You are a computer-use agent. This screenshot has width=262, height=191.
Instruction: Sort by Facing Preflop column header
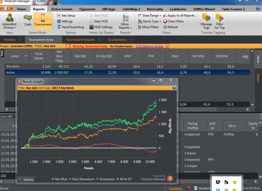pyautogui.click(x=193, y=126)
